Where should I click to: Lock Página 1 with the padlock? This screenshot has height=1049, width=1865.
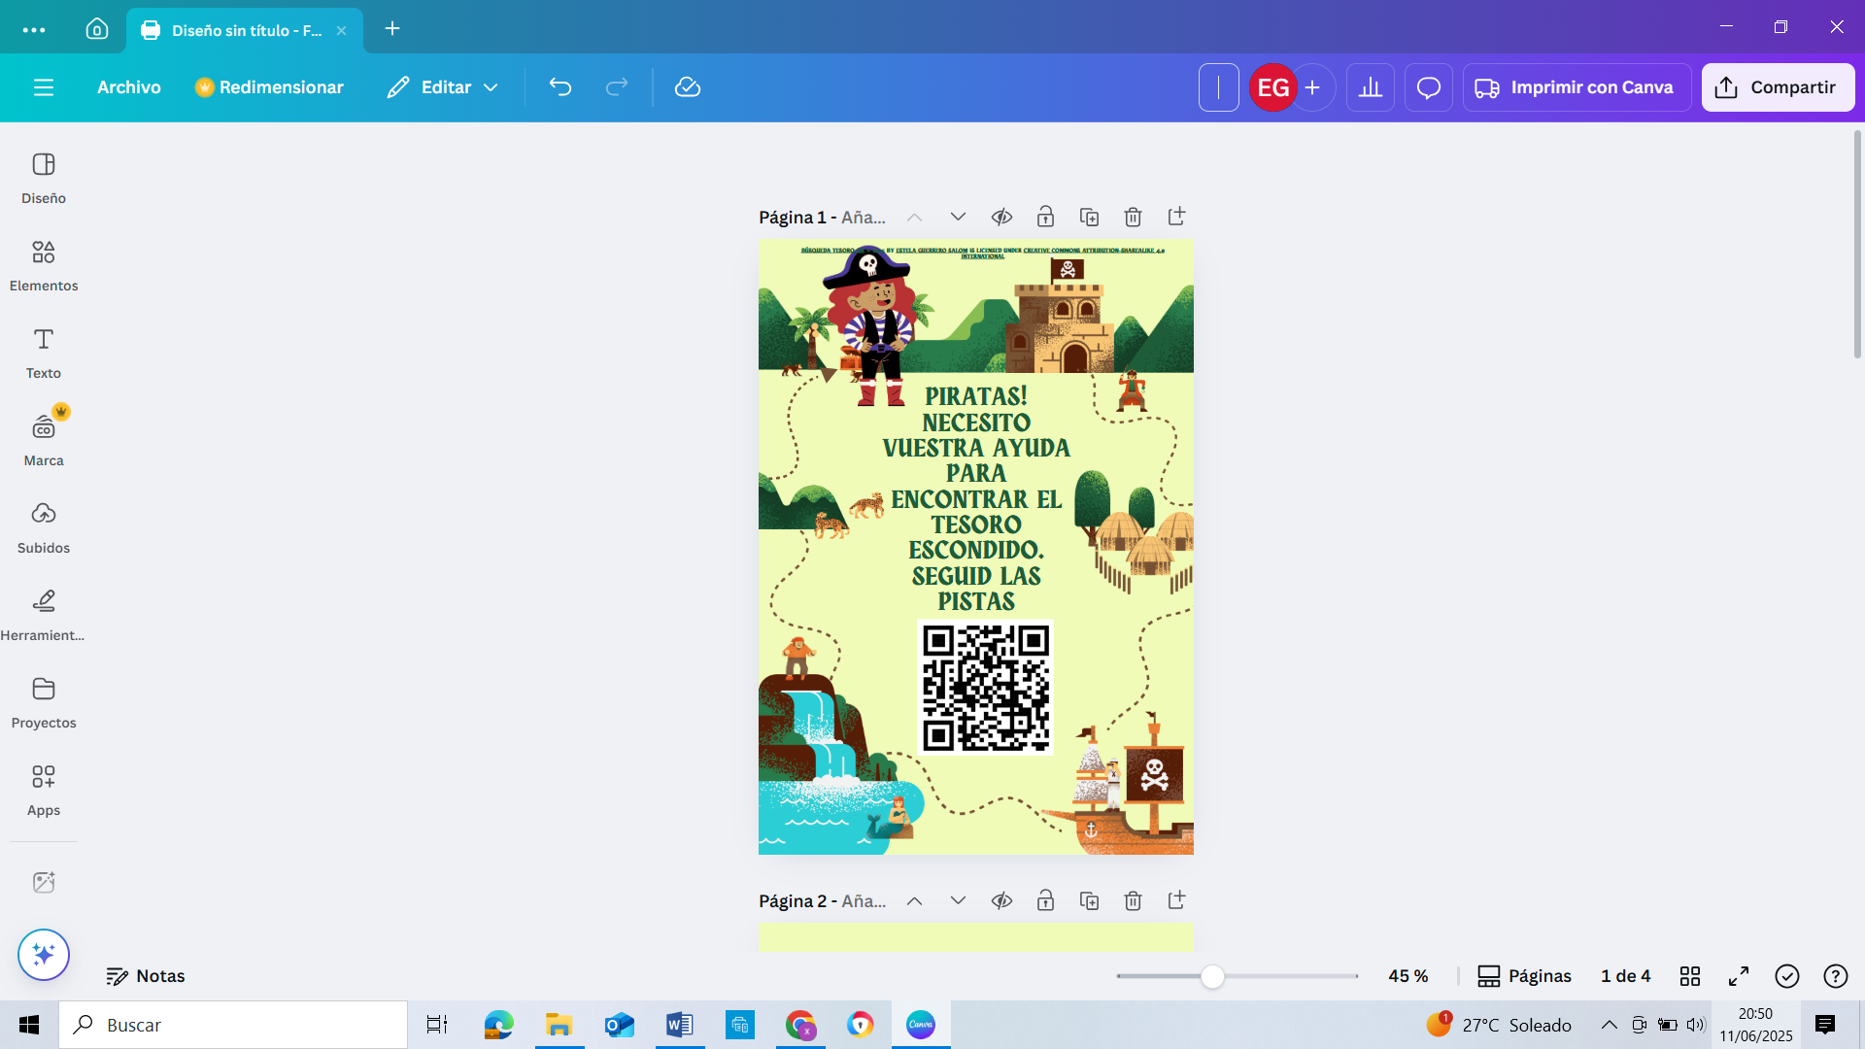[x=1046, y=217]
